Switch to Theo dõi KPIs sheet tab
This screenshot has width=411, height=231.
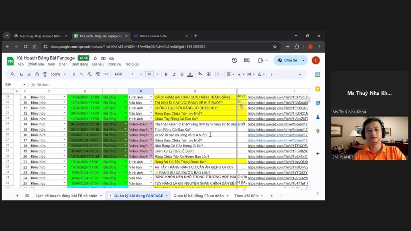249,196
